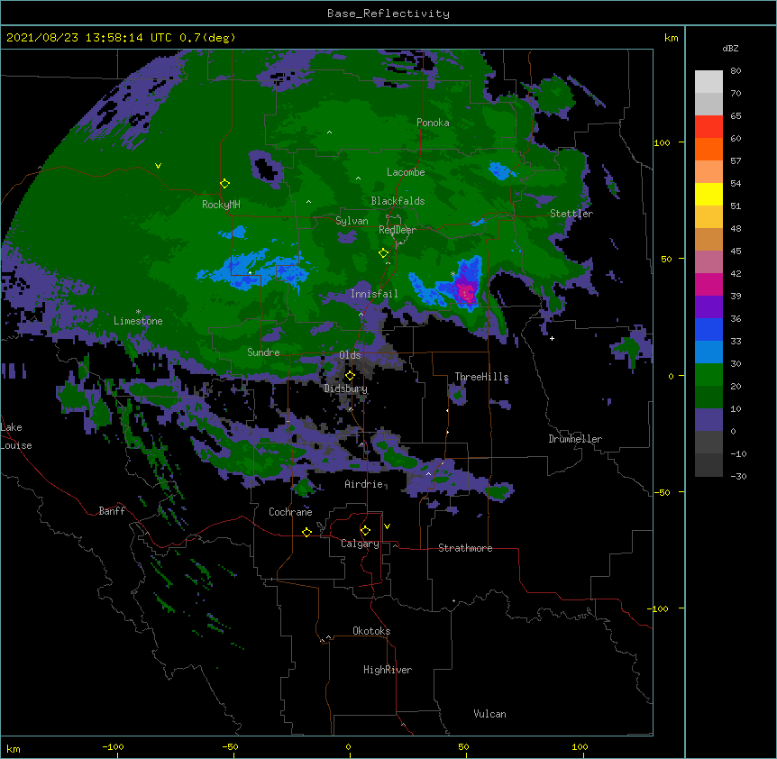This screenshot has height=759, width=777.
Task: Click the dBZ legend heading
Action: point(730,49)
